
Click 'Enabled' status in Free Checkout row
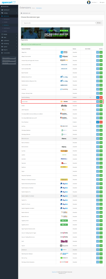tap(74, 122)
